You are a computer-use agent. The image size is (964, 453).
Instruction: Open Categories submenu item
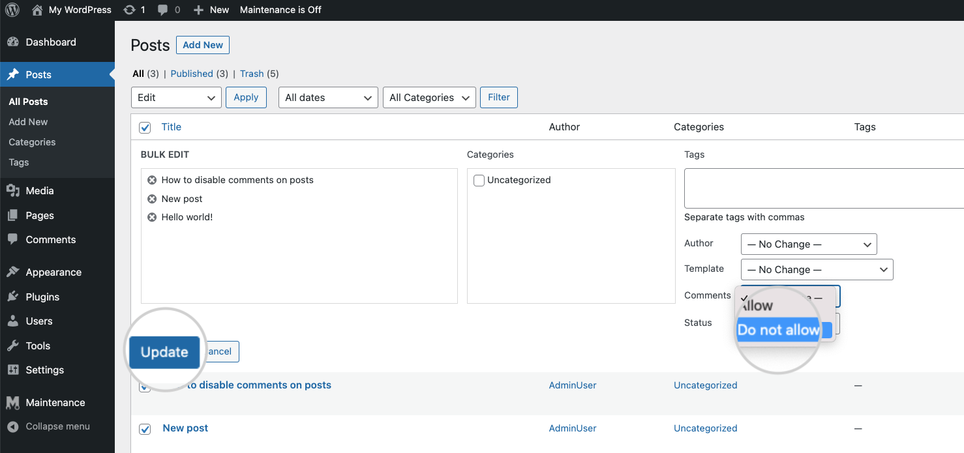(32, 142)
